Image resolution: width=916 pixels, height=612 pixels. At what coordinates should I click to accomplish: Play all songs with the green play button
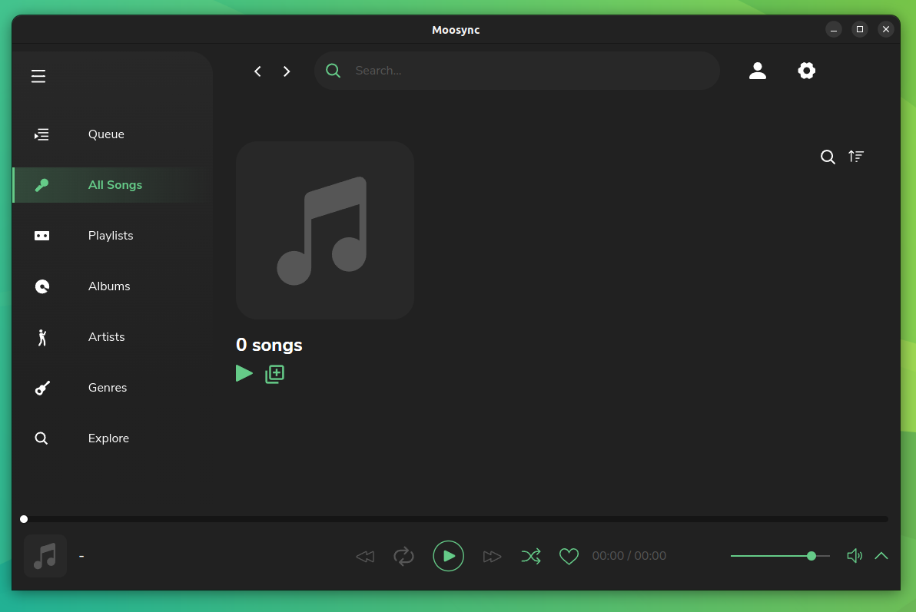pyautogui.click(x=244, y=373)
